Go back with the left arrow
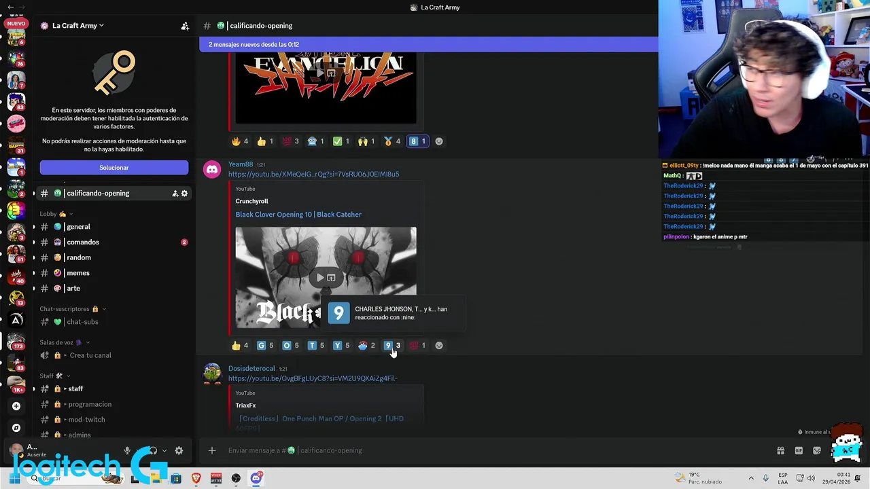The width and height of the screenshot is (870, 489). click(10, 7)
